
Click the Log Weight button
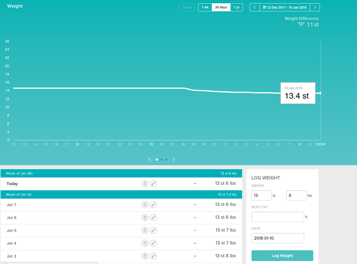coord(282,256)
